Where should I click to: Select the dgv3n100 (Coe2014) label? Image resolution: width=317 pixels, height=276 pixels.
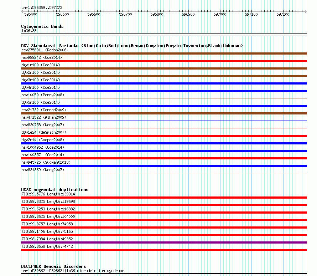pos(41,80)
